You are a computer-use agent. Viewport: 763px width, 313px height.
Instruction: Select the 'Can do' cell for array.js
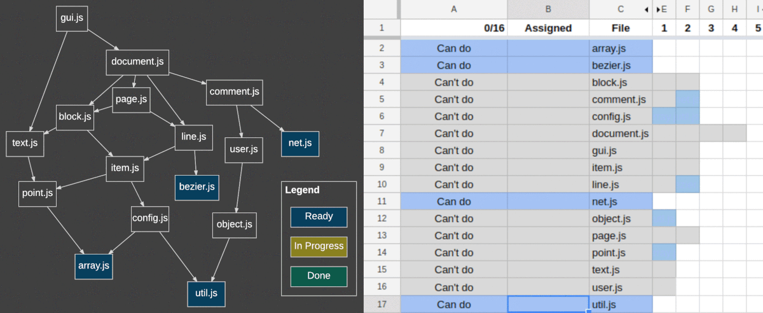tap(453, 48)
